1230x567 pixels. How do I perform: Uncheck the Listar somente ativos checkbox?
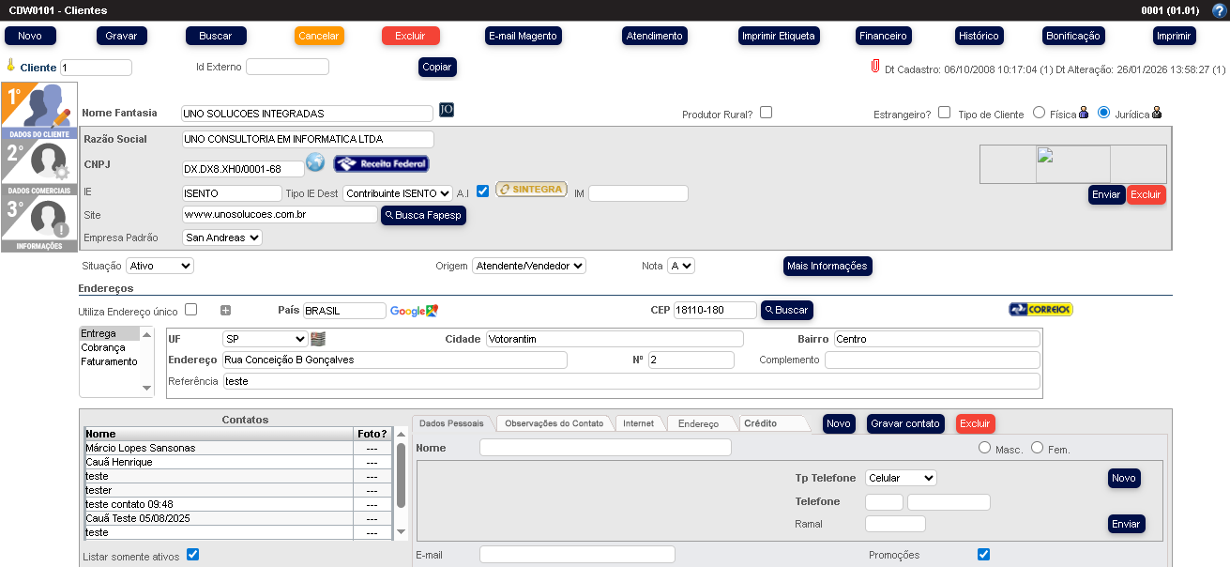click(x=192, y=554)
